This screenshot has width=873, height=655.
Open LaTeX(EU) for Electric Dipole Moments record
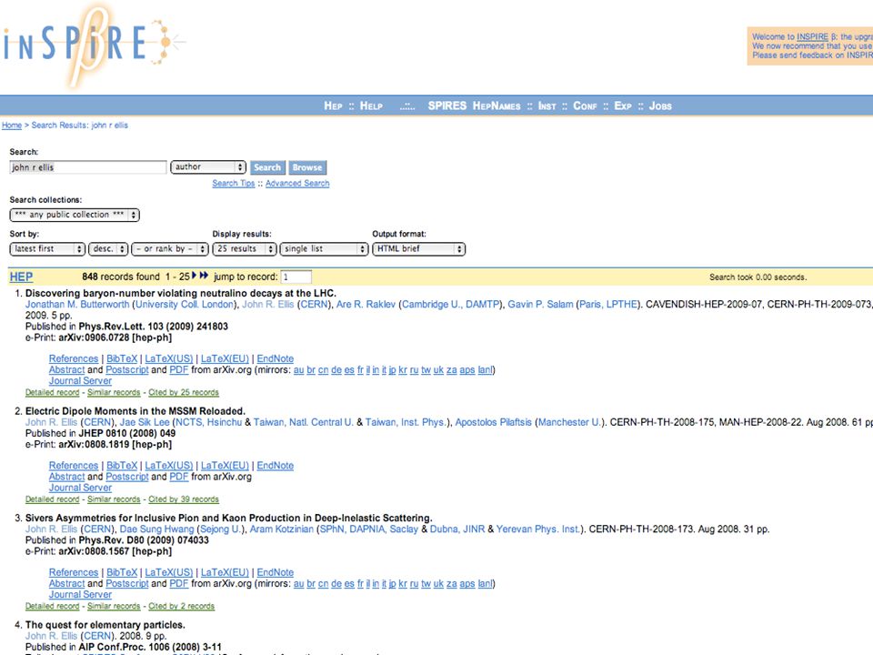click(x=225, y=466)
